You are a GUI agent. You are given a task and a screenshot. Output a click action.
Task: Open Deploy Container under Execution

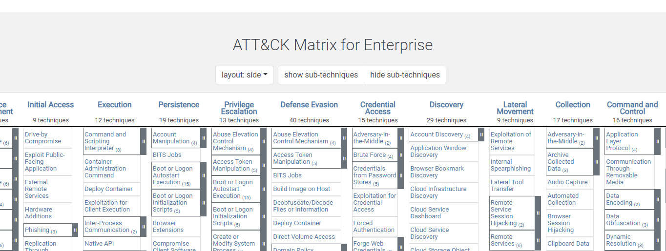click(108, 189)
